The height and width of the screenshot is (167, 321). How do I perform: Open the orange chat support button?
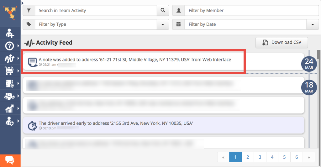pyautogui.click(x=10, y=160)
